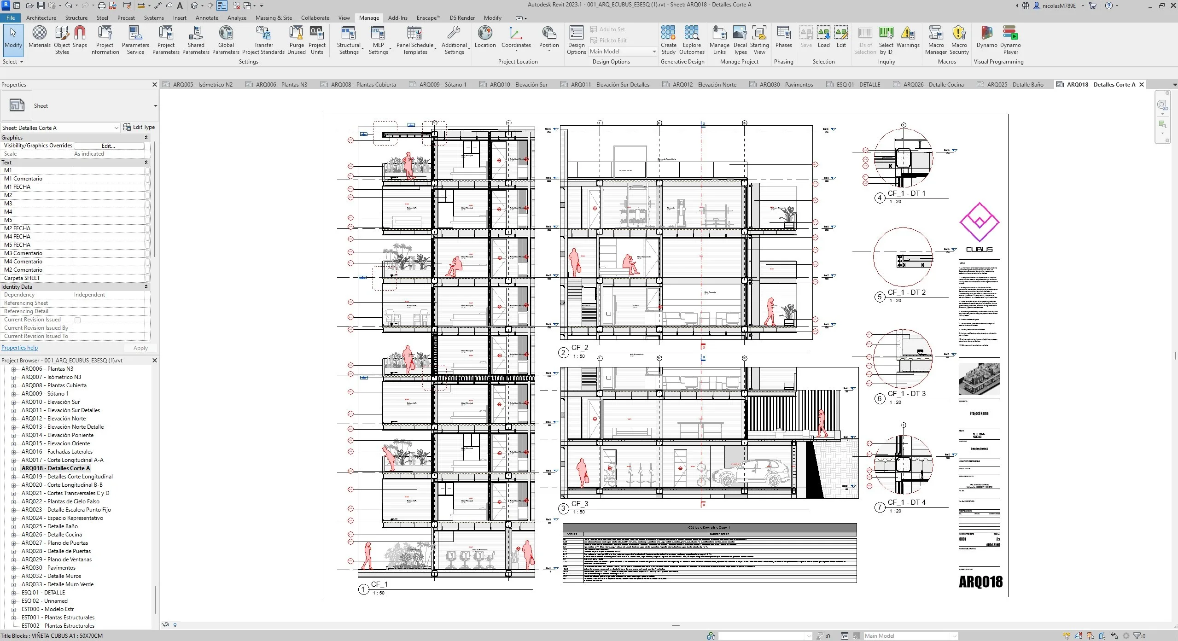Close the Project Browser panel

tap(155, 361)
